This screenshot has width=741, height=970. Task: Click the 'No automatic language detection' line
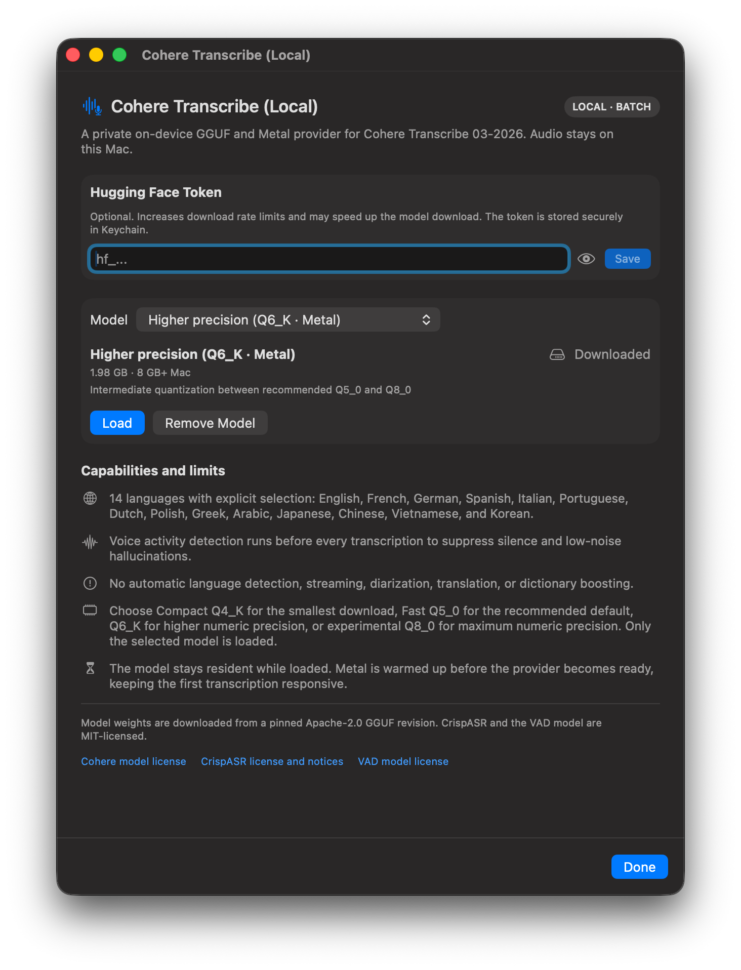[x=371, y=583]
